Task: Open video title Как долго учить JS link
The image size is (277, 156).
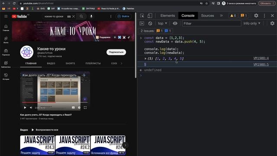Action: pos(46,115)
